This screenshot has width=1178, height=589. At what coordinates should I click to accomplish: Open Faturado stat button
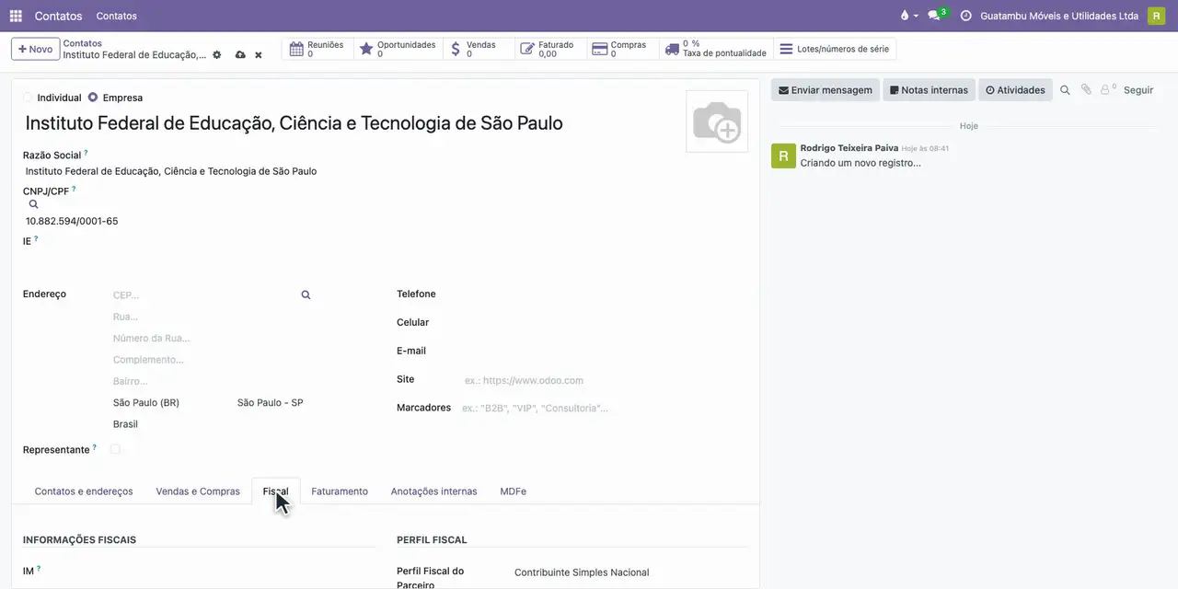point(550,49)
